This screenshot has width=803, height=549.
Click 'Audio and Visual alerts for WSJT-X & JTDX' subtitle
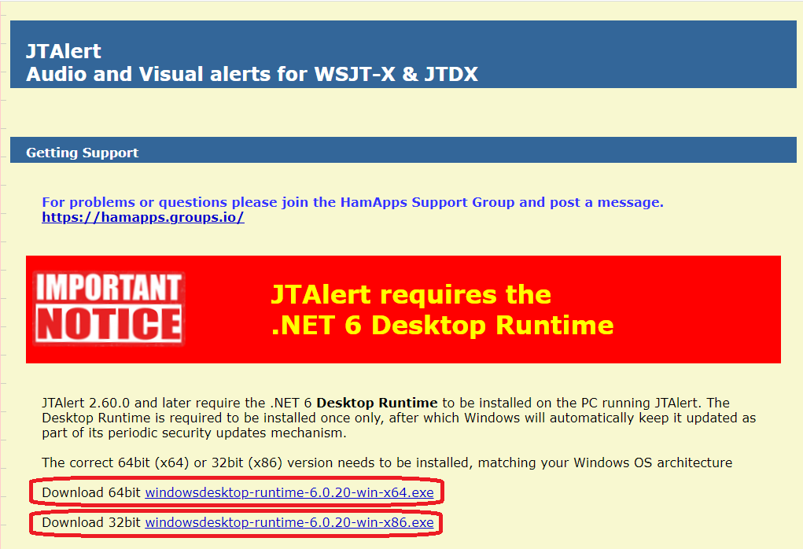point(252,74)
